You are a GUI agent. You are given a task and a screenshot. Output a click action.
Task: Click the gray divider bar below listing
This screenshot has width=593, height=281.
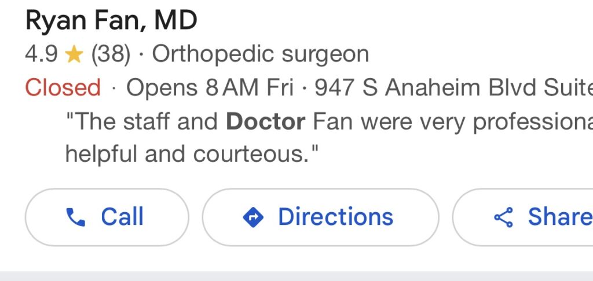point(296,276)
